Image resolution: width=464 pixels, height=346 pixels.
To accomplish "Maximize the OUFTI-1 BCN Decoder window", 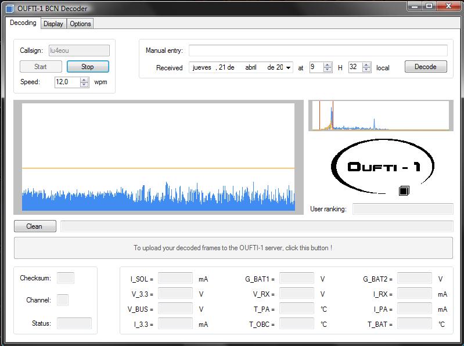I will click(x=429, y=6).
